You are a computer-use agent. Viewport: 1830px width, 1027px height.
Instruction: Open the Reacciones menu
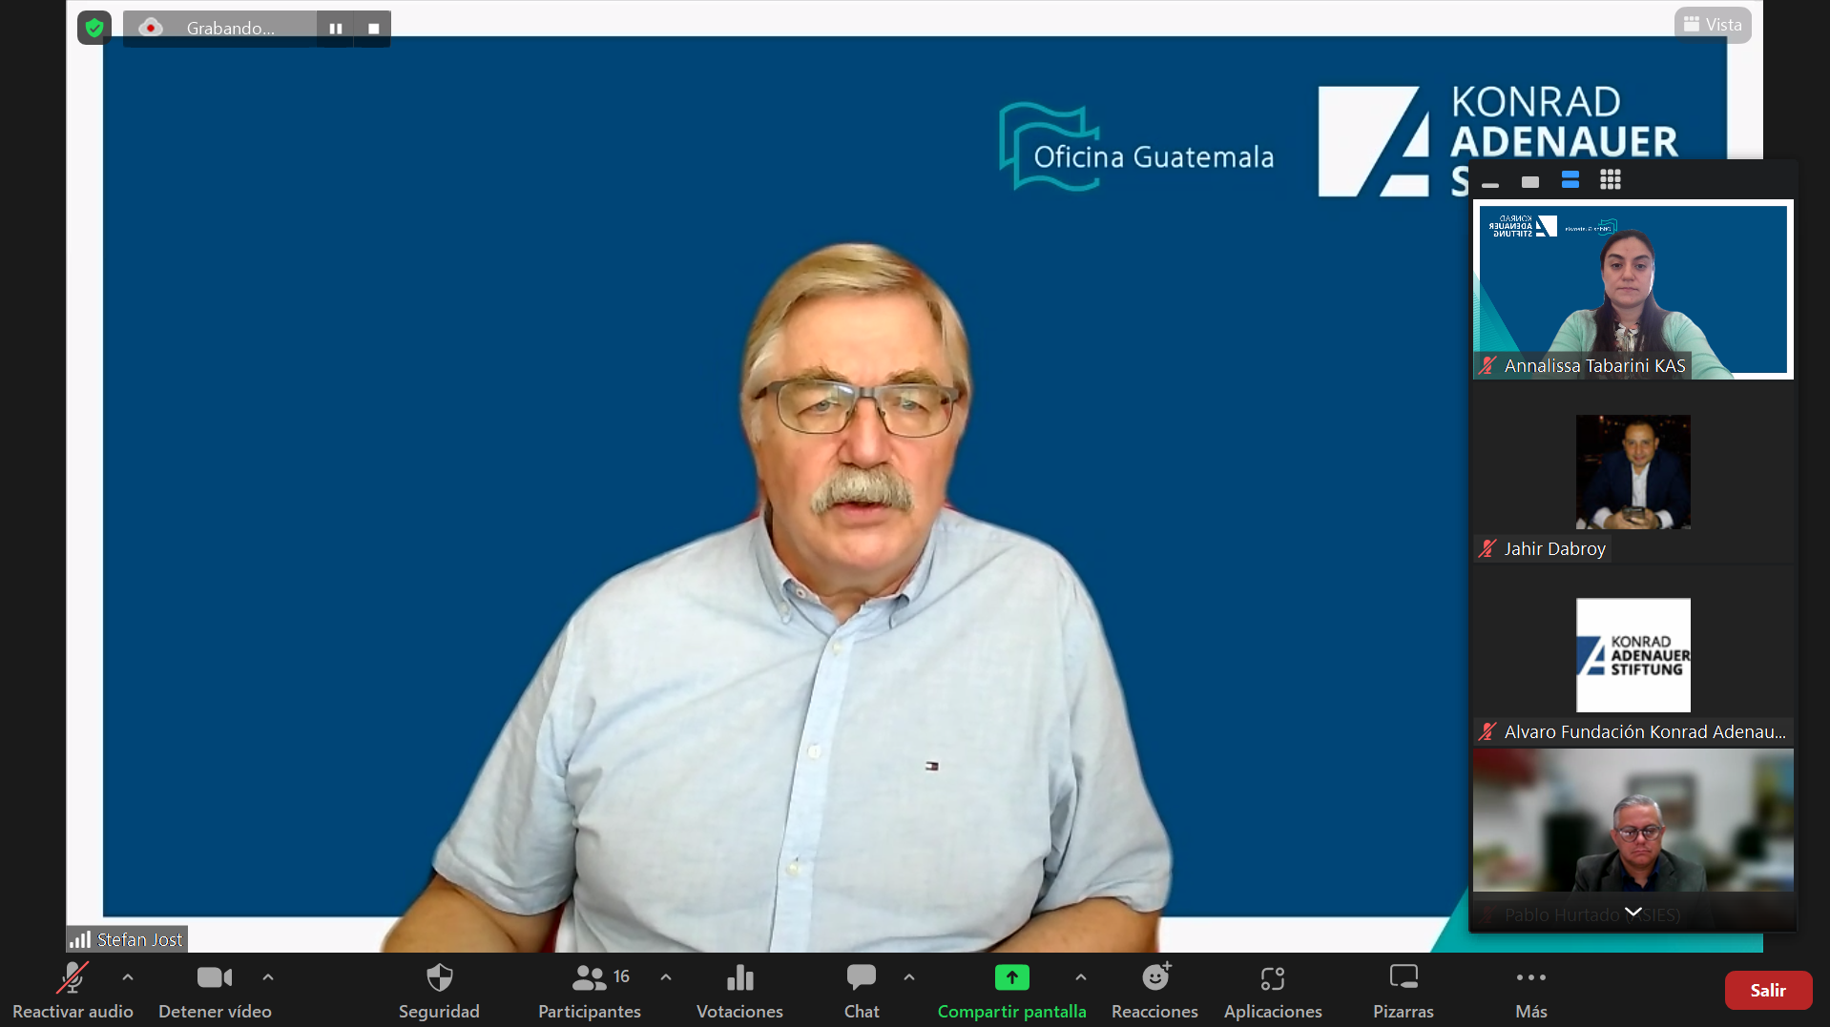[1154, 990]
